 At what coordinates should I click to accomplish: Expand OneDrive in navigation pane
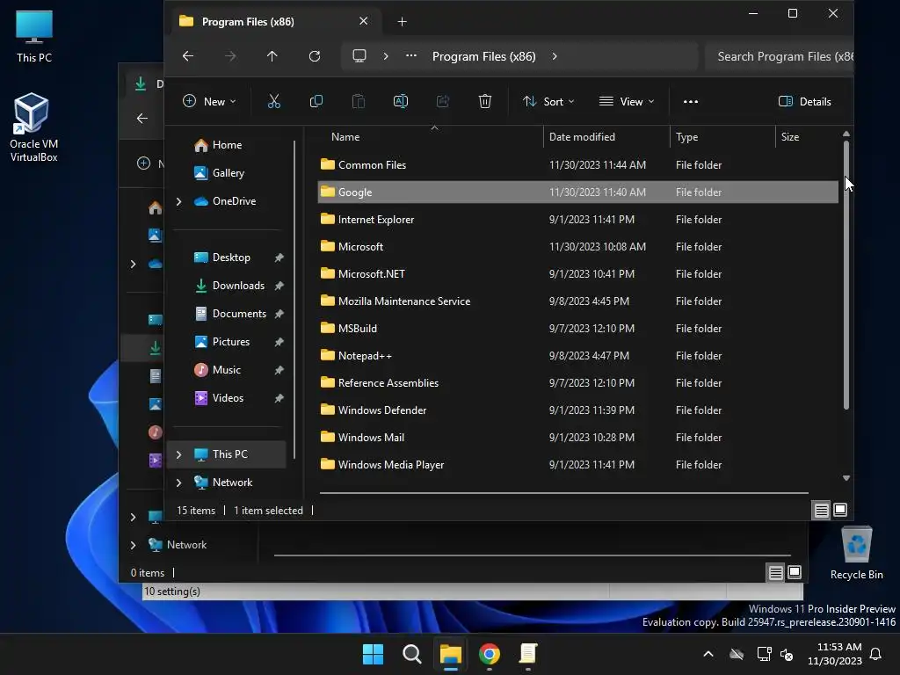tap(179, 201)
